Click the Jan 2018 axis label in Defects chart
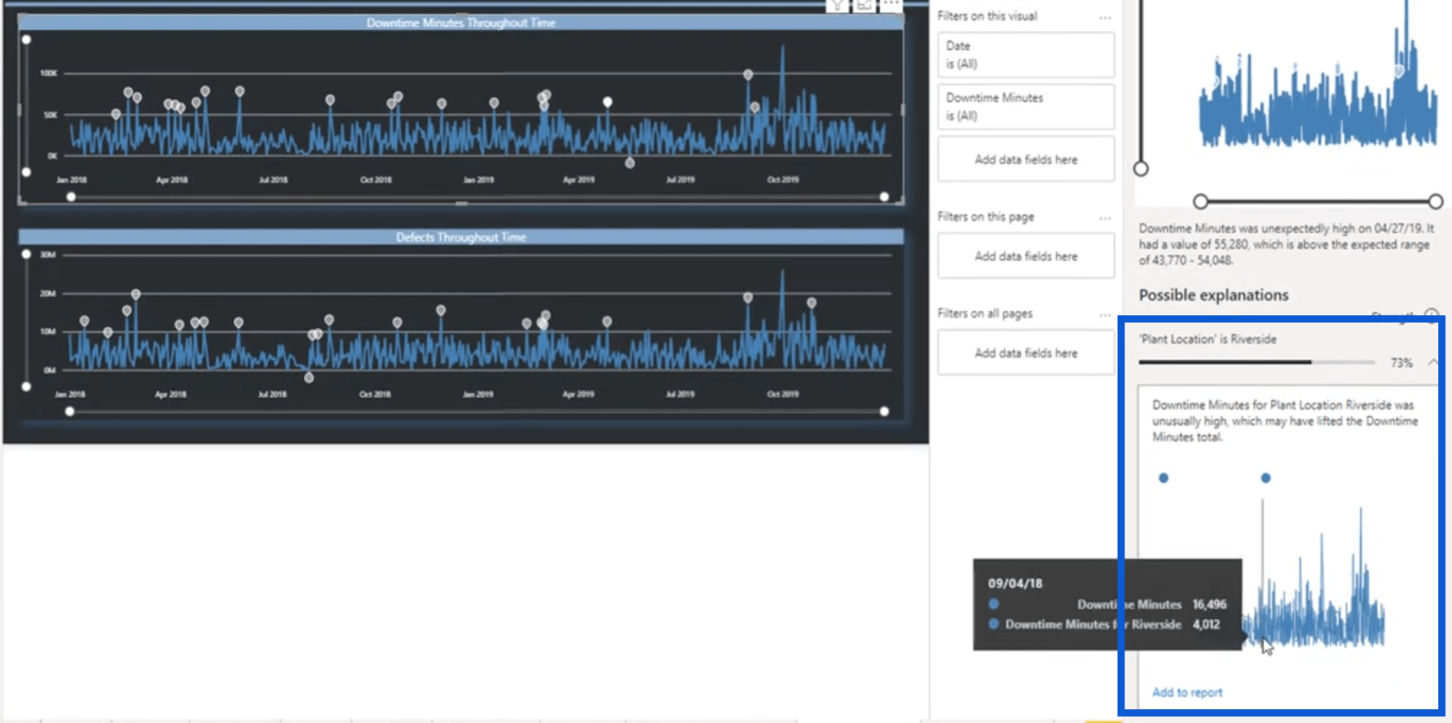Viewport: 1452px width, 723px height. point(70,394)
